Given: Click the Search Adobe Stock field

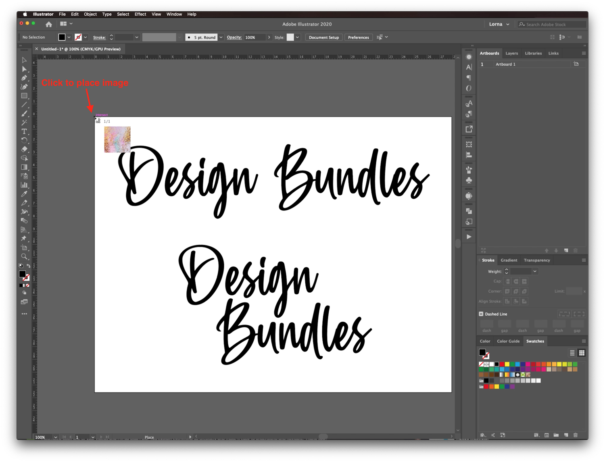Looking at the screenshot, I should click(552, 25).
